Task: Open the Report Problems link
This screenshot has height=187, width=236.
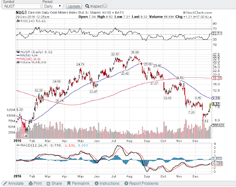Action: [x=144, y=183]
